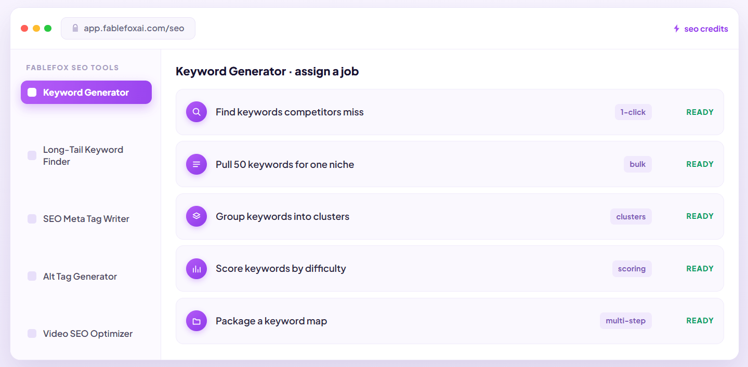The height and width of the screenshot is (367, 748).
Task: Click the Keyword Generator square sidebar icon
Action: 32,93
